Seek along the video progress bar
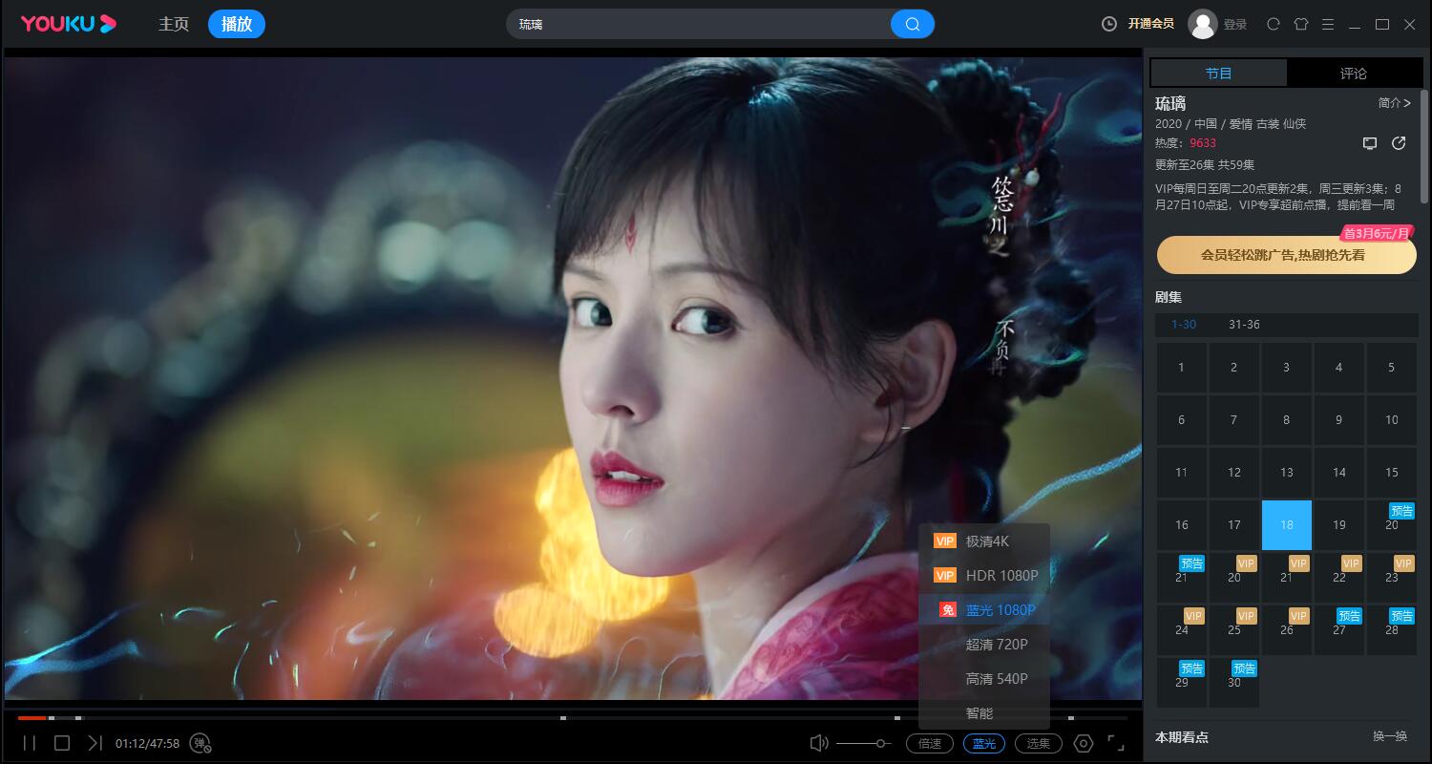Image resolution: width=1432 pixels, height=764 pixels. [x=573, y=717]
